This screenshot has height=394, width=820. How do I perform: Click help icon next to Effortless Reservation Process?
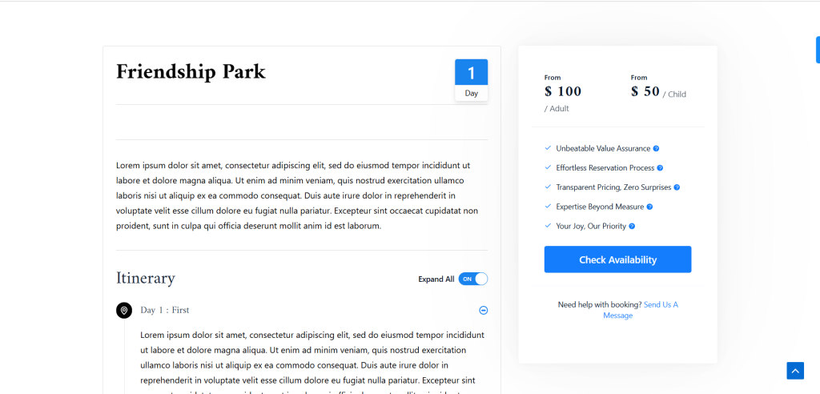tap(660, 168)
